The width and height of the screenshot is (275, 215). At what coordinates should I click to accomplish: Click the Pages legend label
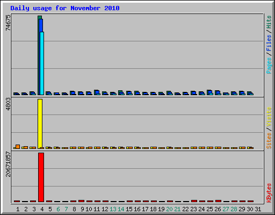(x=269, y=66)
